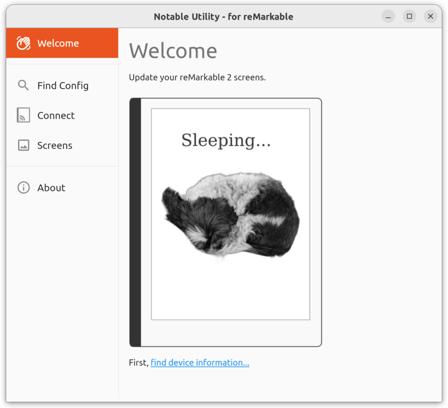The height and width of the screenshot is (408, 448).
Task: Click the Notable Utility title bar text
Action: tap(223, 16)
